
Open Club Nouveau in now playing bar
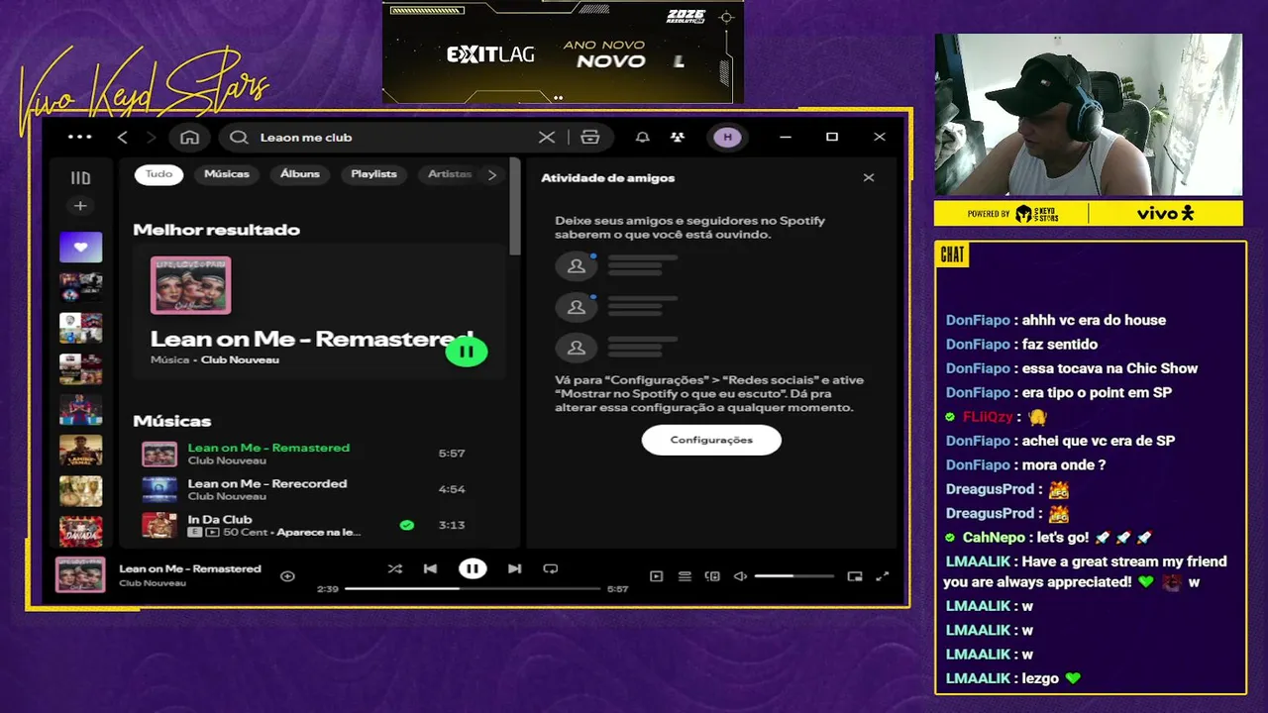tap(153, 583)
